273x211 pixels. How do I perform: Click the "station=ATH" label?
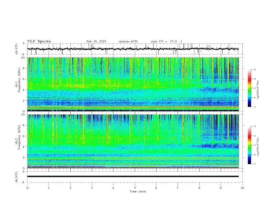[x=128, y=41]
